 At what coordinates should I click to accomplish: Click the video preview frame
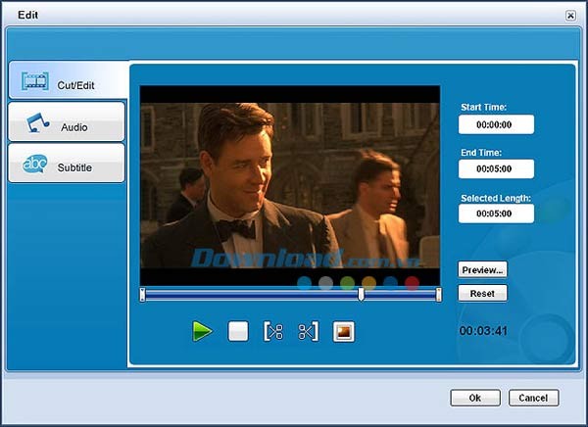click(290, 186)
